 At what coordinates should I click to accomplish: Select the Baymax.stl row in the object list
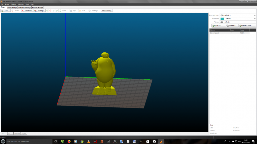coord(230,33)
